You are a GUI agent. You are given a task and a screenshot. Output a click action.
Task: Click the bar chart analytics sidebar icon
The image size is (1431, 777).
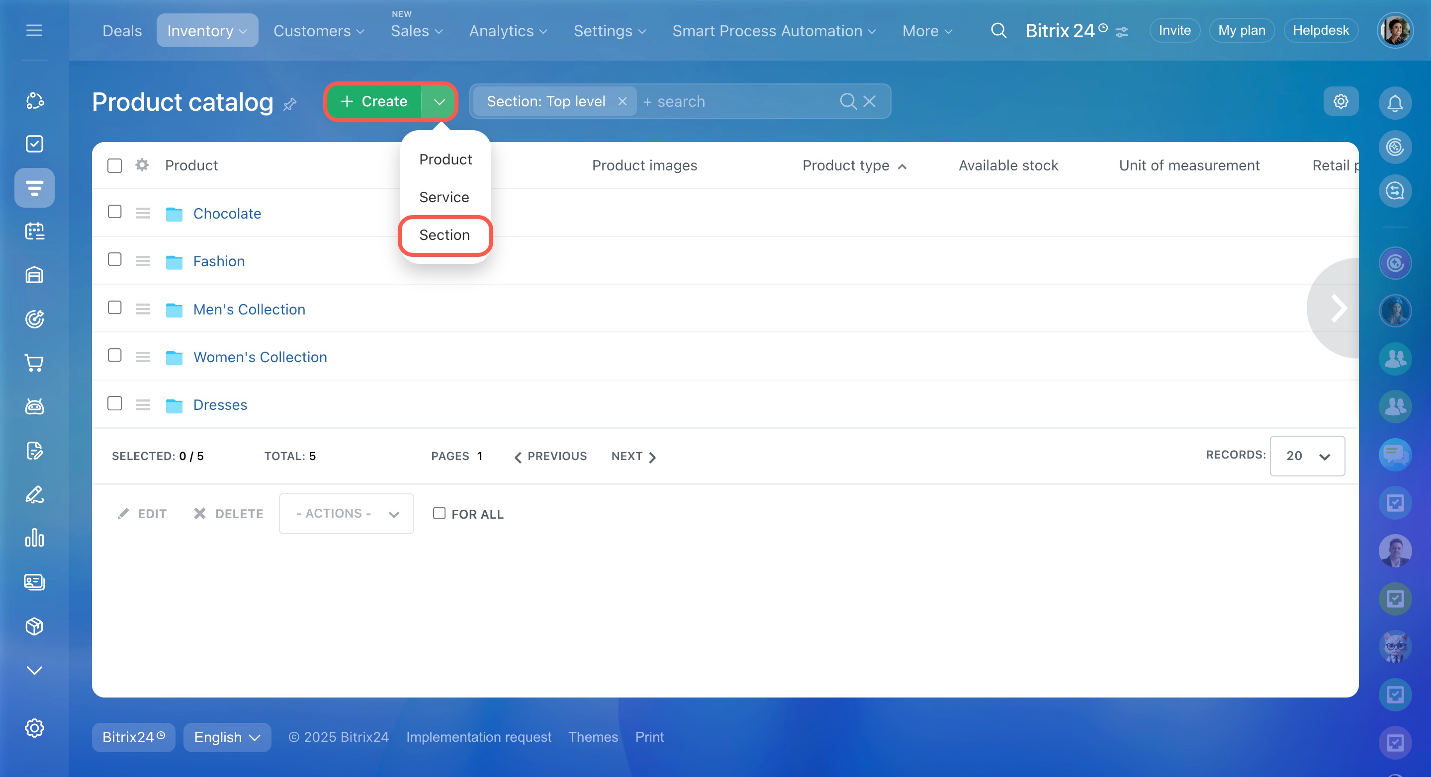[x=34, y=538]
